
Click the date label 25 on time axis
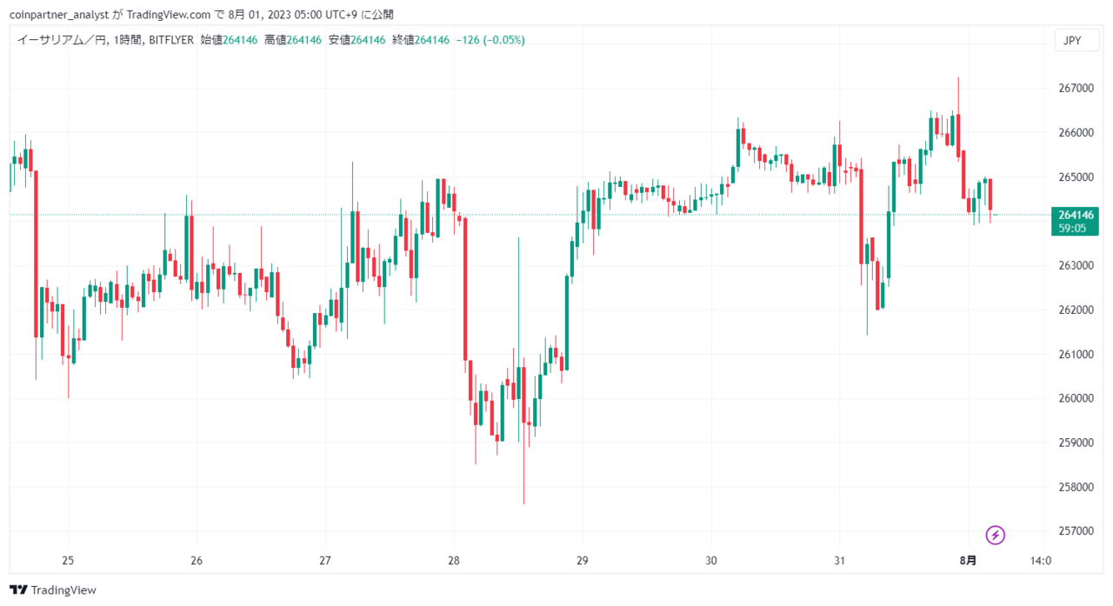click(68, 560)
